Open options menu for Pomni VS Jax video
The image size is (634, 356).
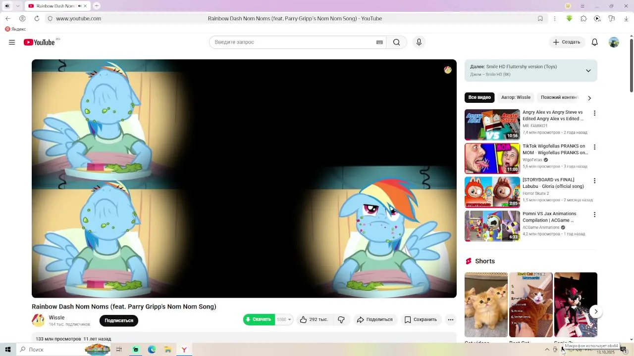[x=594, y=215]
